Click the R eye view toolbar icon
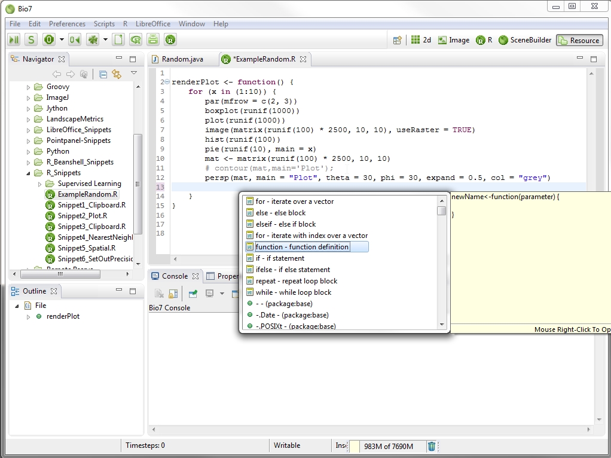Viewport: 611px width, 458px height. (136, 39)
